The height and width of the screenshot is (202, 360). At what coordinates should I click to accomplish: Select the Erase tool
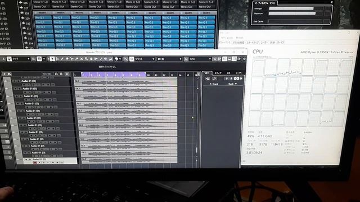67,59
